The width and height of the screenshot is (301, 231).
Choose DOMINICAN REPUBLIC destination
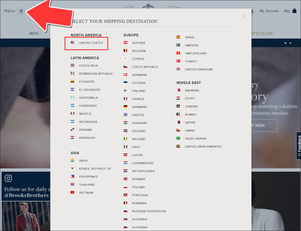click(96, 74)
